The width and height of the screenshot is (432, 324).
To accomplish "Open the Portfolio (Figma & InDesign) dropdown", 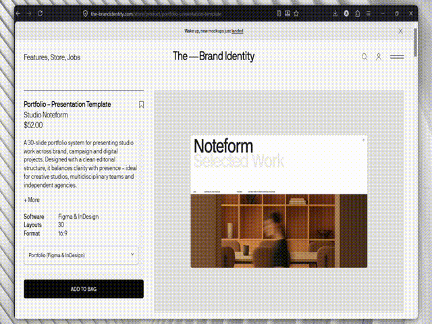I will [x=81, y=255].
